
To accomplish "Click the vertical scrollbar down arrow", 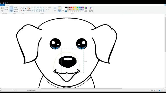I will coord(165,87).
